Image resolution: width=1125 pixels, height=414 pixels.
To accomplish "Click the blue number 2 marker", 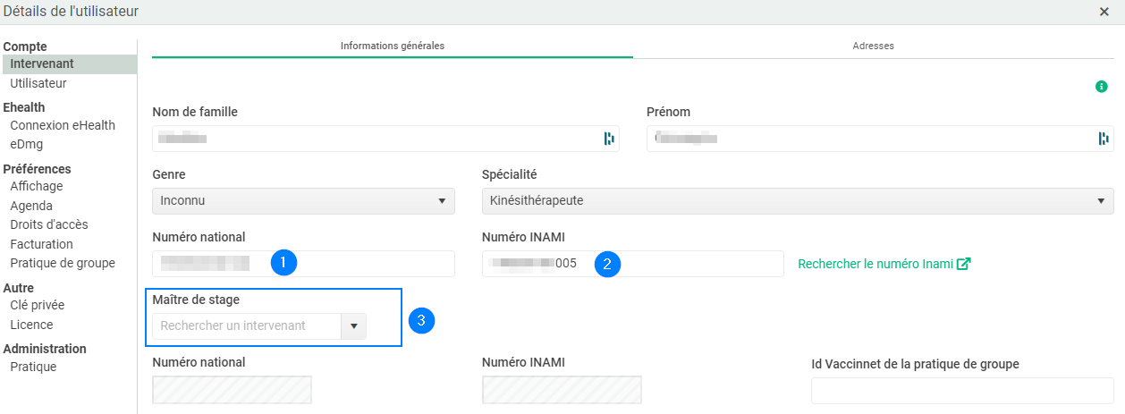I will pyautogui.click(x=607, y=264).
